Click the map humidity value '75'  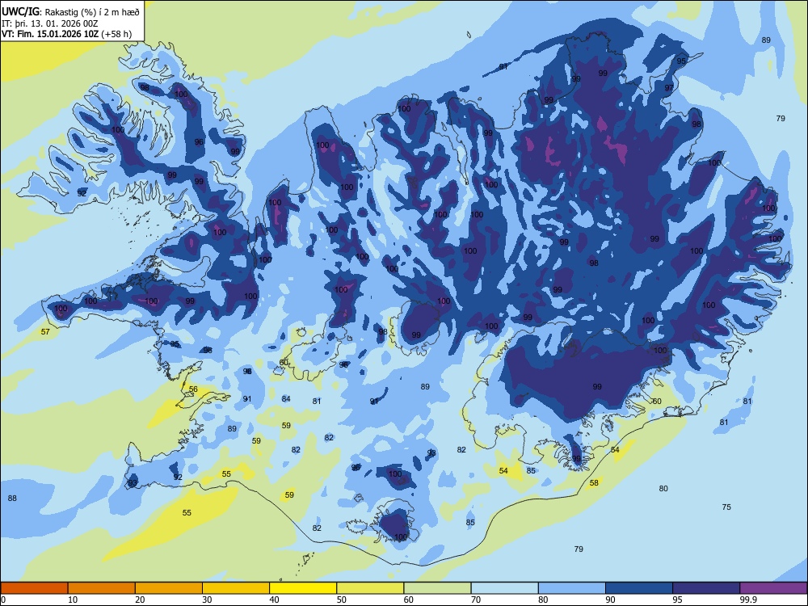[x=726, y=507]
